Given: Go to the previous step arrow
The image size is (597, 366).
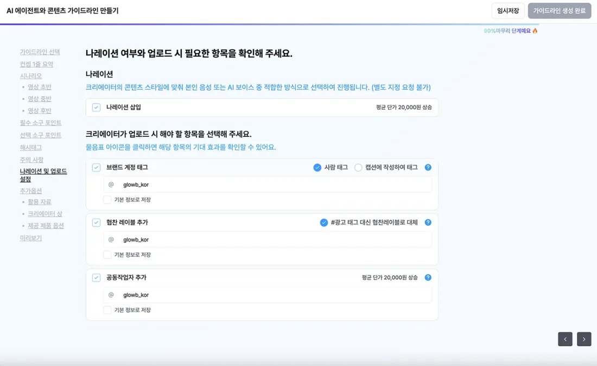Looking at the screenshot, I should point(565,339).
